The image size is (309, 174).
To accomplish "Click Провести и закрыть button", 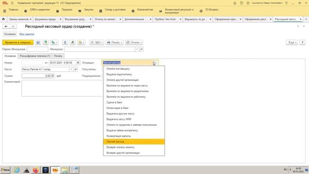I will click(18, 43).
